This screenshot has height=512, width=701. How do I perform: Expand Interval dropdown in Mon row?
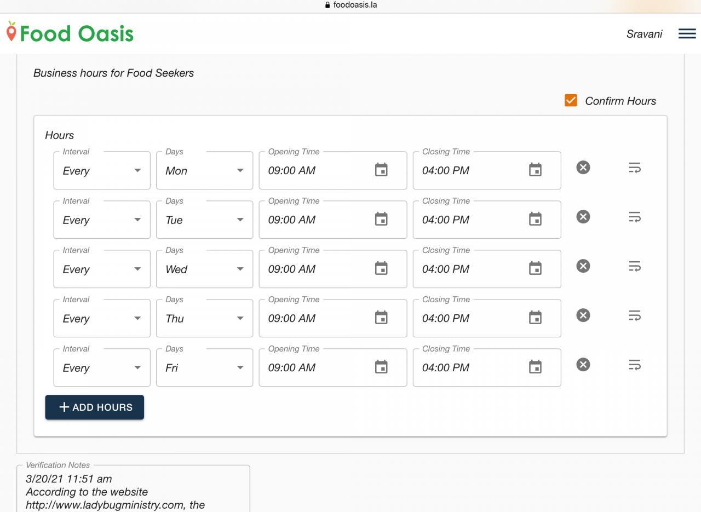102,170
